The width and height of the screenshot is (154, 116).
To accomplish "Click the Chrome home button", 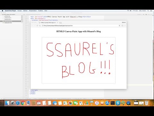I will (40, 25).
